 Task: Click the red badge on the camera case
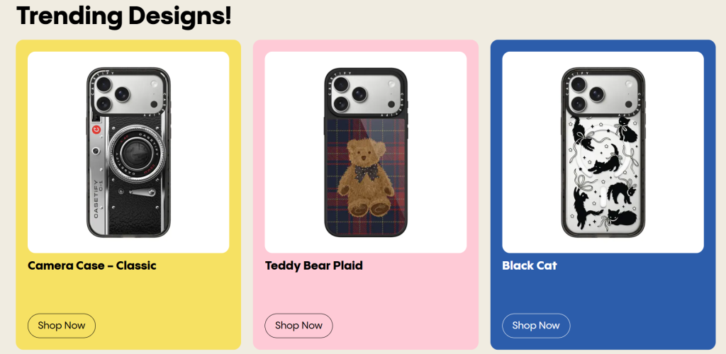click(x=96, y=130)
